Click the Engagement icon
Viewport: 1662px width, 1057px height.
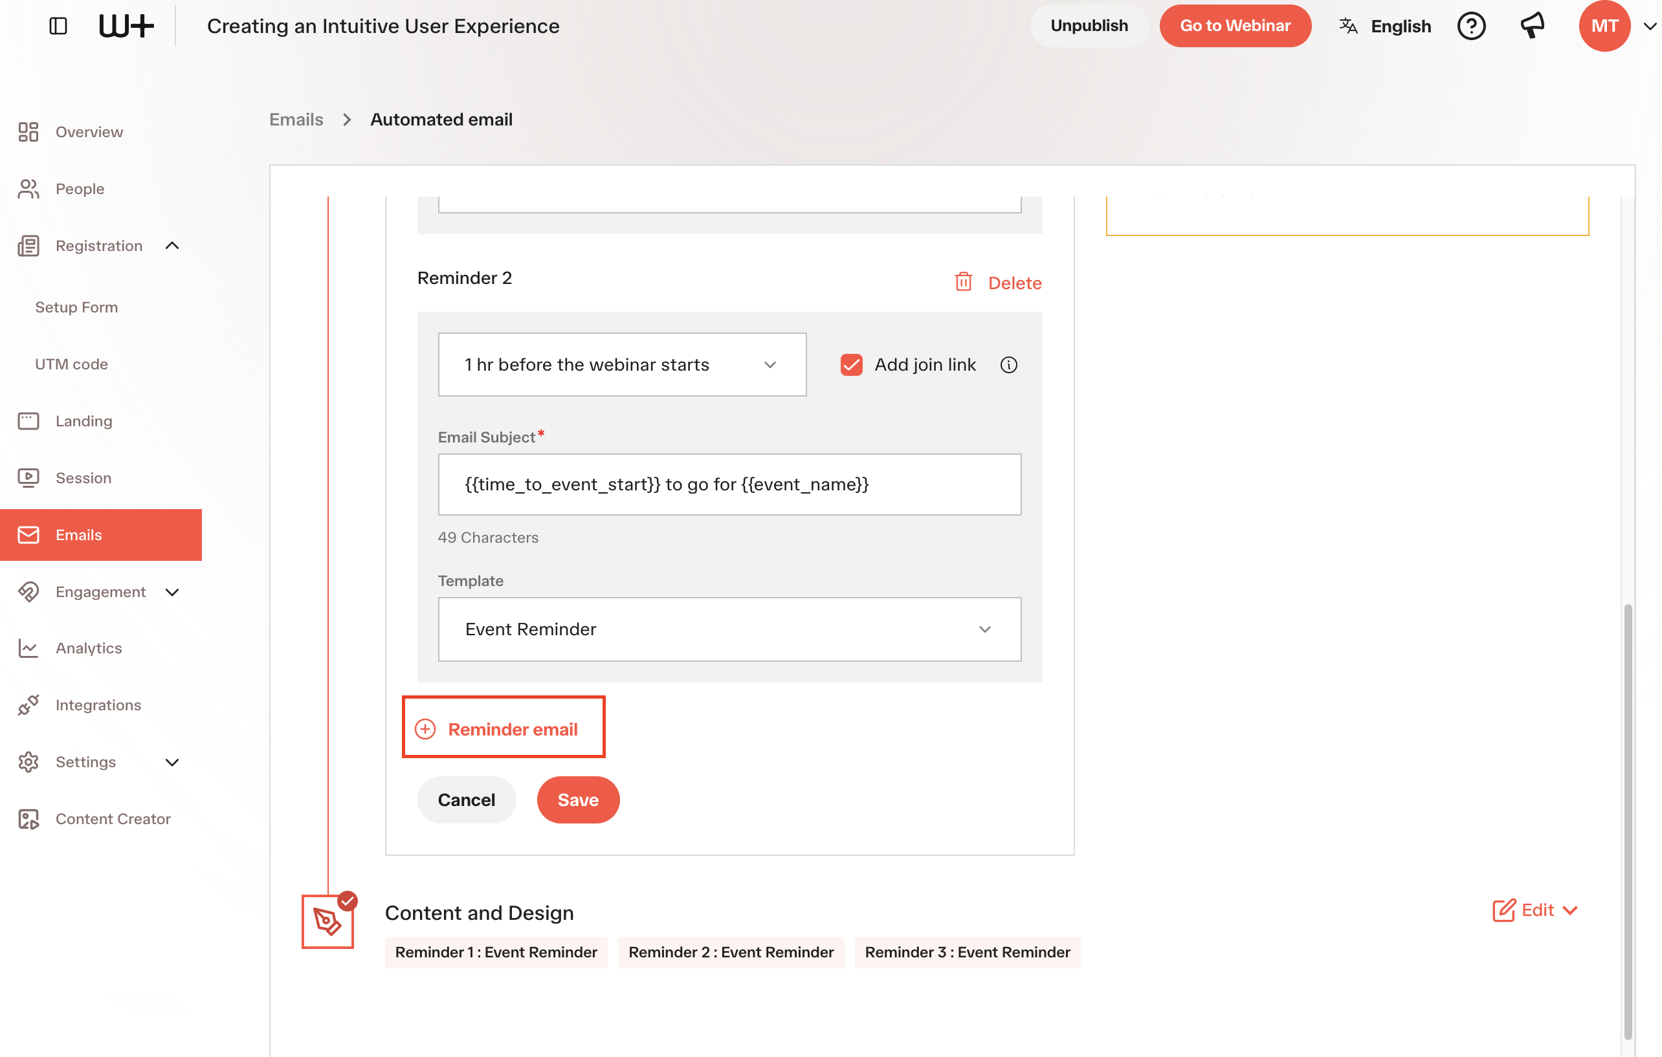(28, 592)
